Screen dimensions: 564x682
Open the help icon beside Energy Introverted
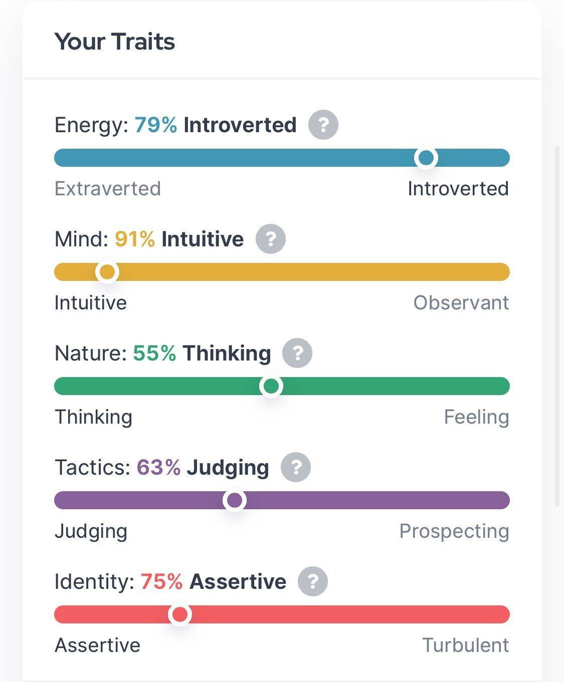click(323, 125)
